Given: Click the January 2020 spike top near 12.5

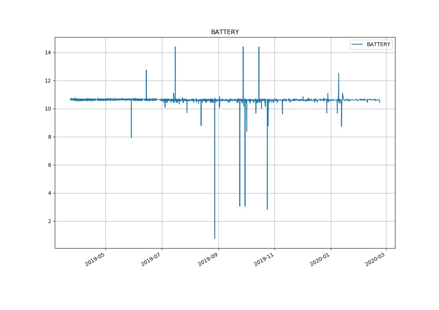Looking at the screenshot, I should tap(339, 74).
